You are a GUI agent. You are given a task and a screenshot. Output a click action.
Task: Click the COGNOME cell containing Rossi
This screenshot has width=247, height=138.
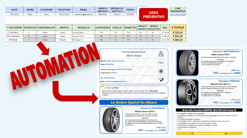pos(46,14)
